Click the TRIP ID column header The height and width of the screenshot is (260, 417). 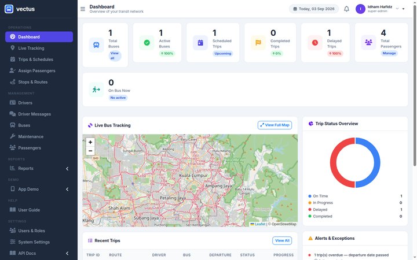(x=93, y=255)
